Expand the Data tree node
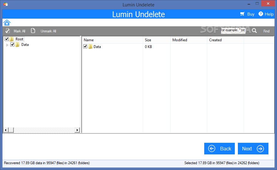This screenshot has height=170, width=277. (x=7, y=45)
